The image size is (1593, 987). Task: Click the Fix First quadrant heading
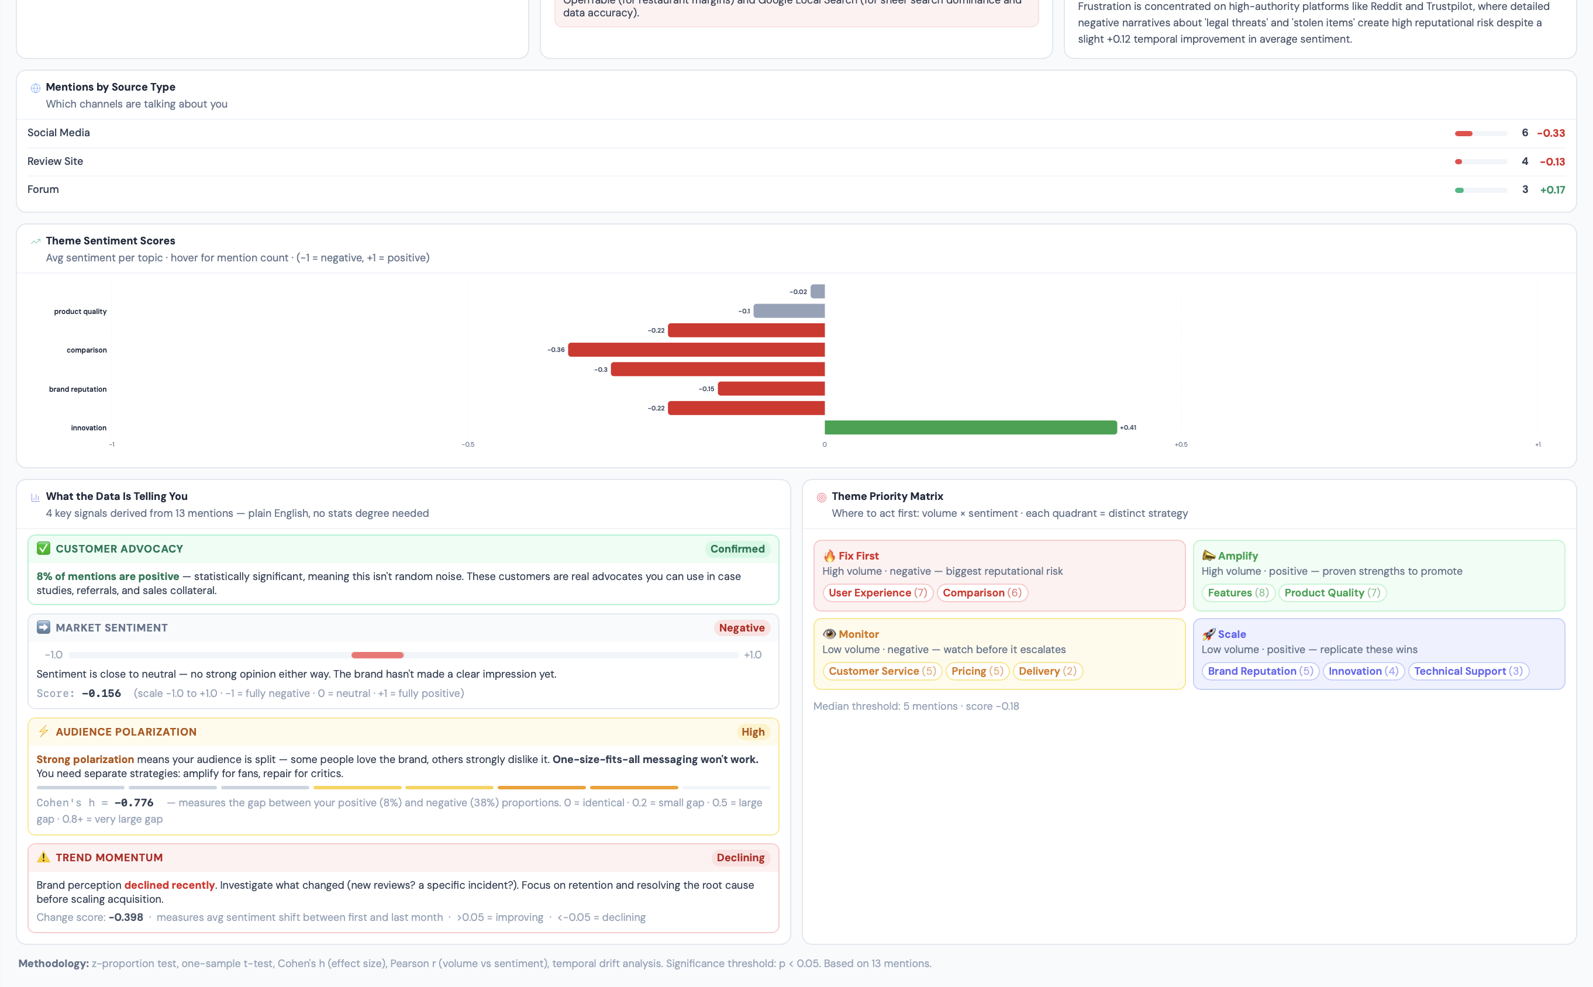pos(858,556)
